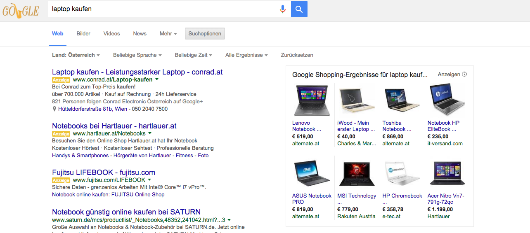This screenshot has width=530, height=233.
Task: Click the Acer Nitro product image
Action: [447, 173]
